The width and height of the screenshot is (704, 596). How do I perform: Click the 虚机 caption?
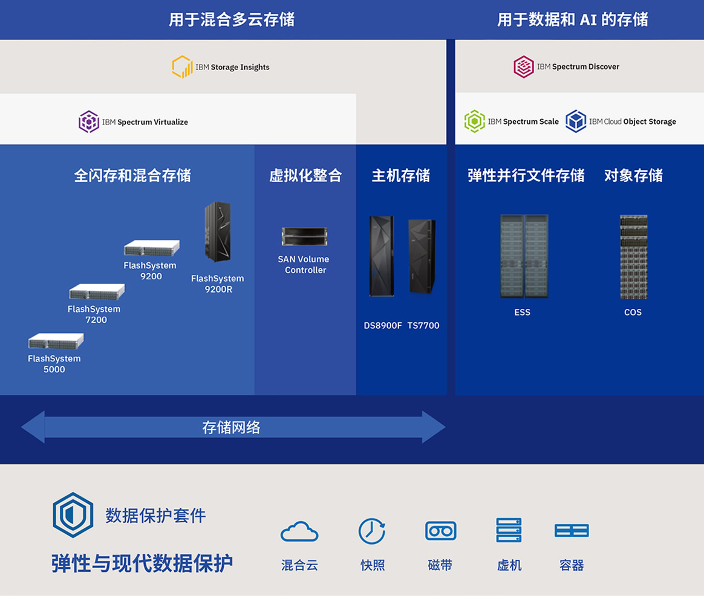[x=509, y=565]
